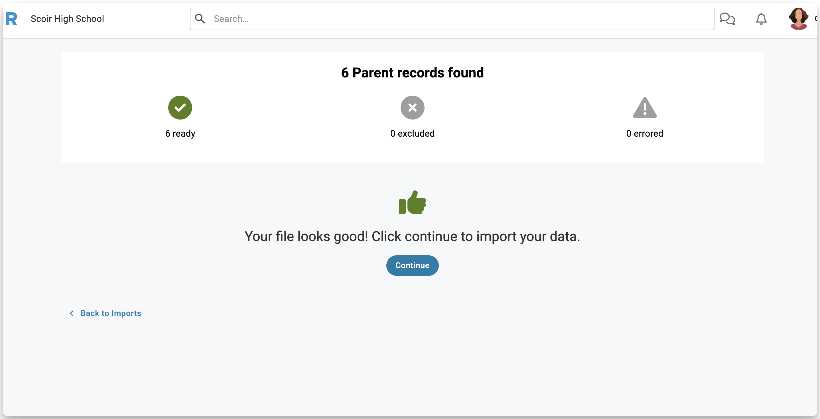This screenshot has height=419, width=820.
Task: Click the Scoir R logo
Action: pyautogui.click(x=11, y=19)
